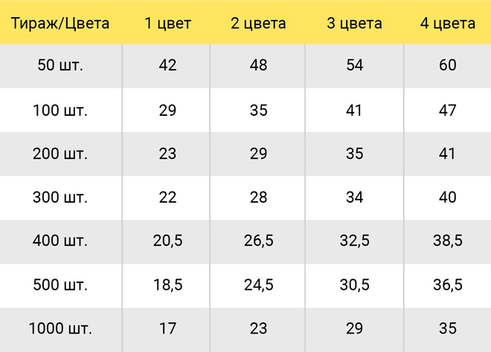The image size is (491, 352).
Task: Click the Тираж/Цвета header cell
Action: point(60,23)
